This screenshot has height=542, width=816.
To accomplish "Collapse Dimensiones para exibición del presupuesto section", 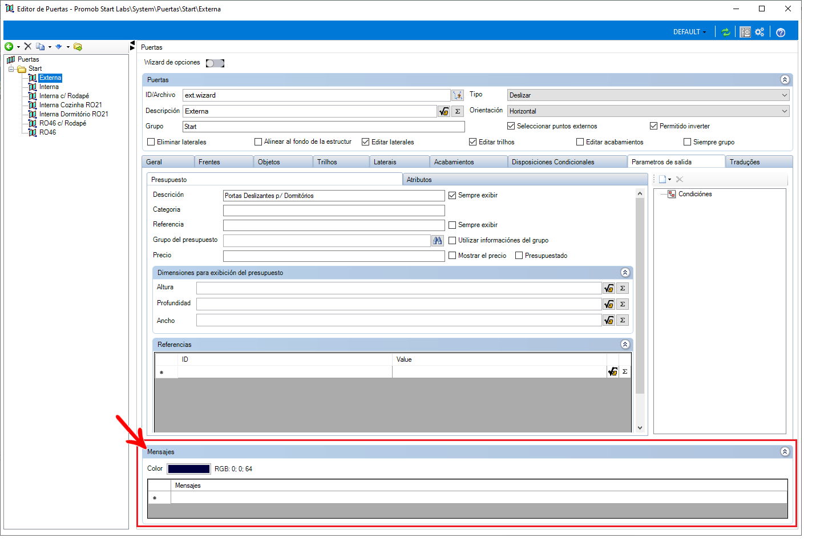I will coord(625,273).
